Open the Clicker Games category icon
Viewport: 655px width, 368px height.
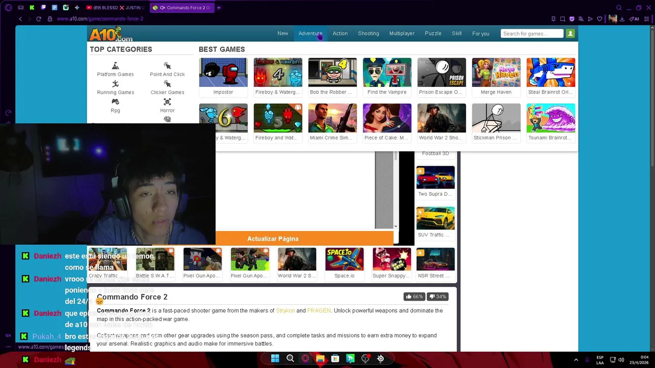point(167,84)
